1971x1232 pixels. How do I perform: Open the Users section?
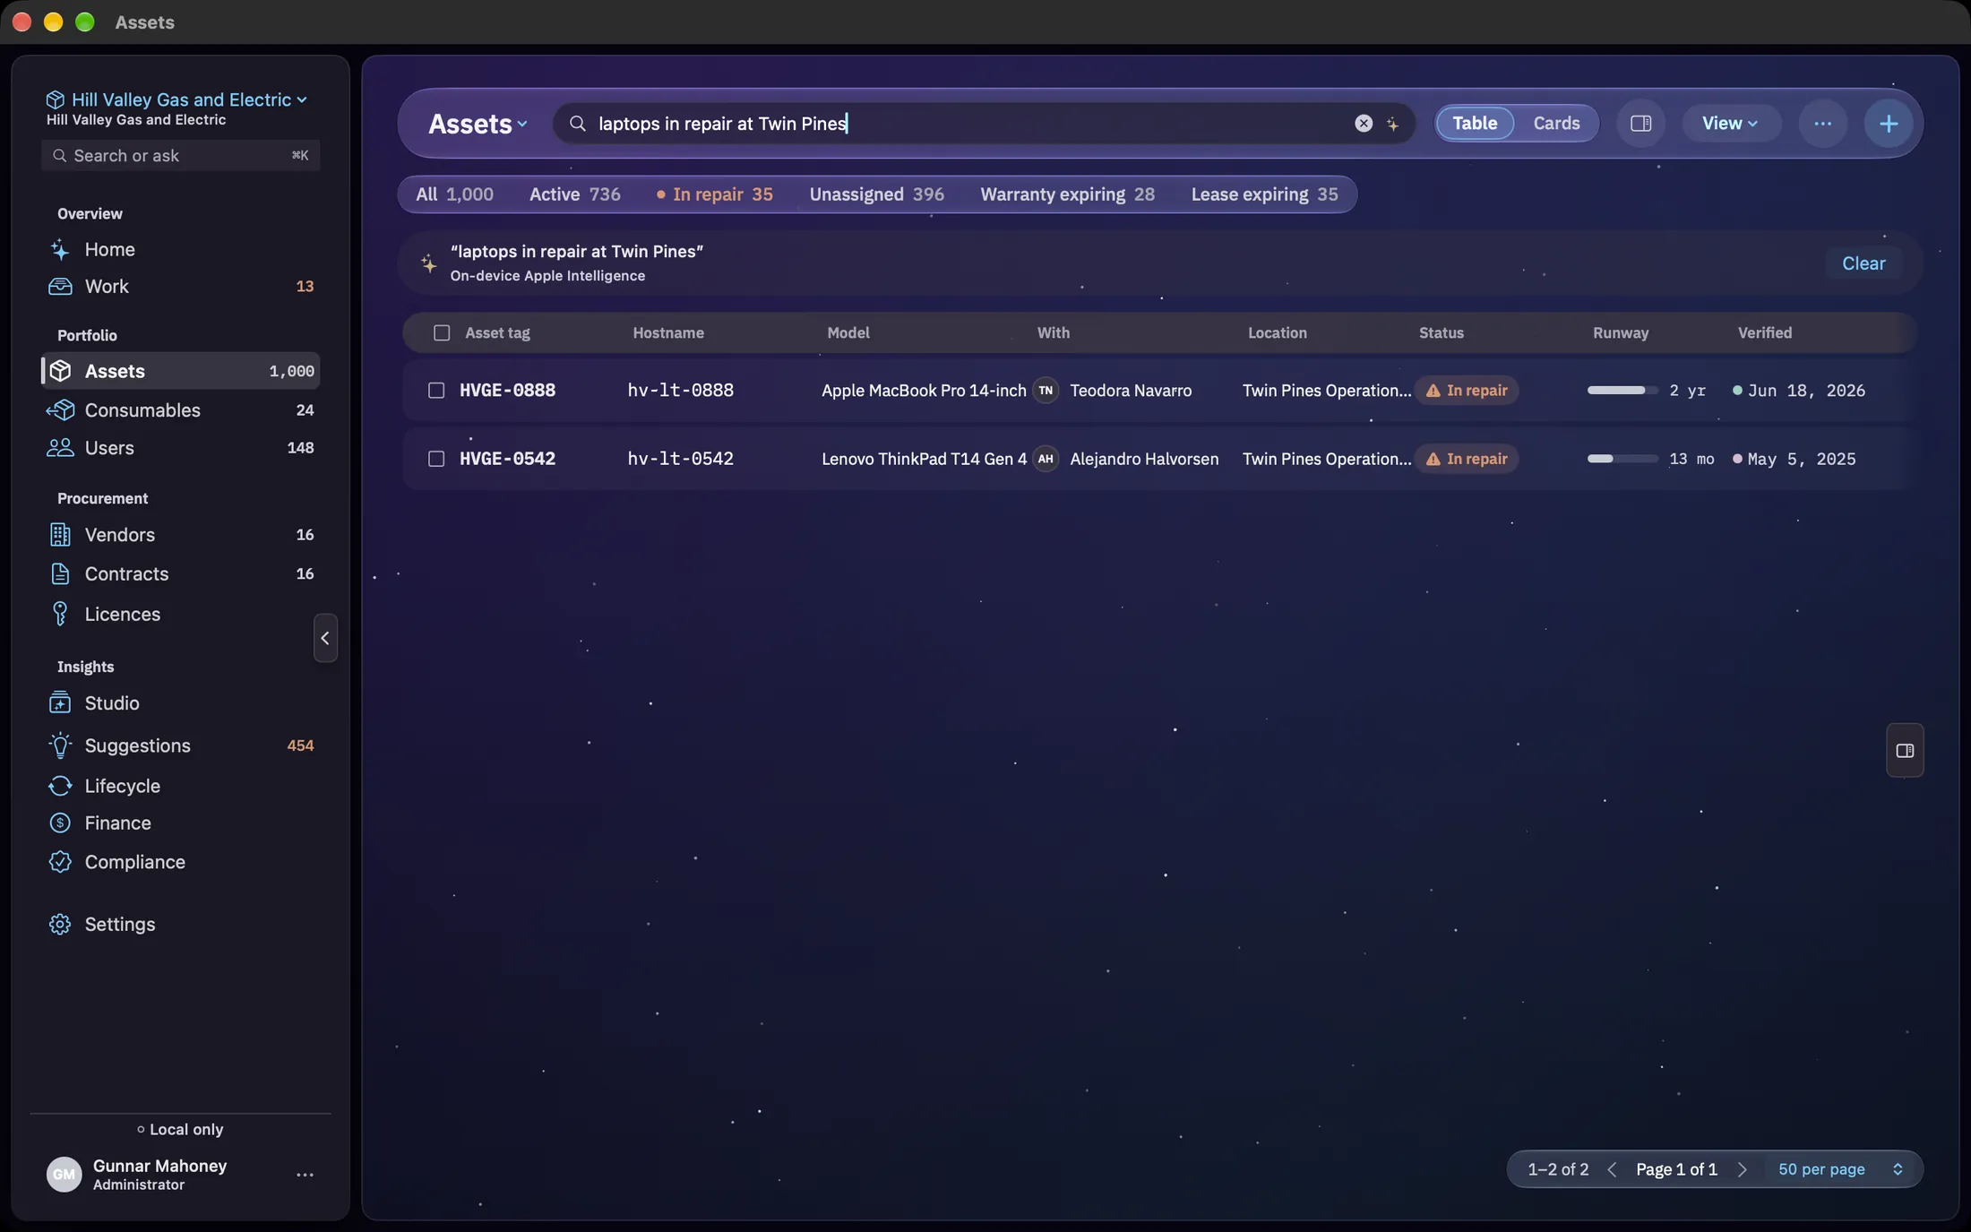pos(180,447)
